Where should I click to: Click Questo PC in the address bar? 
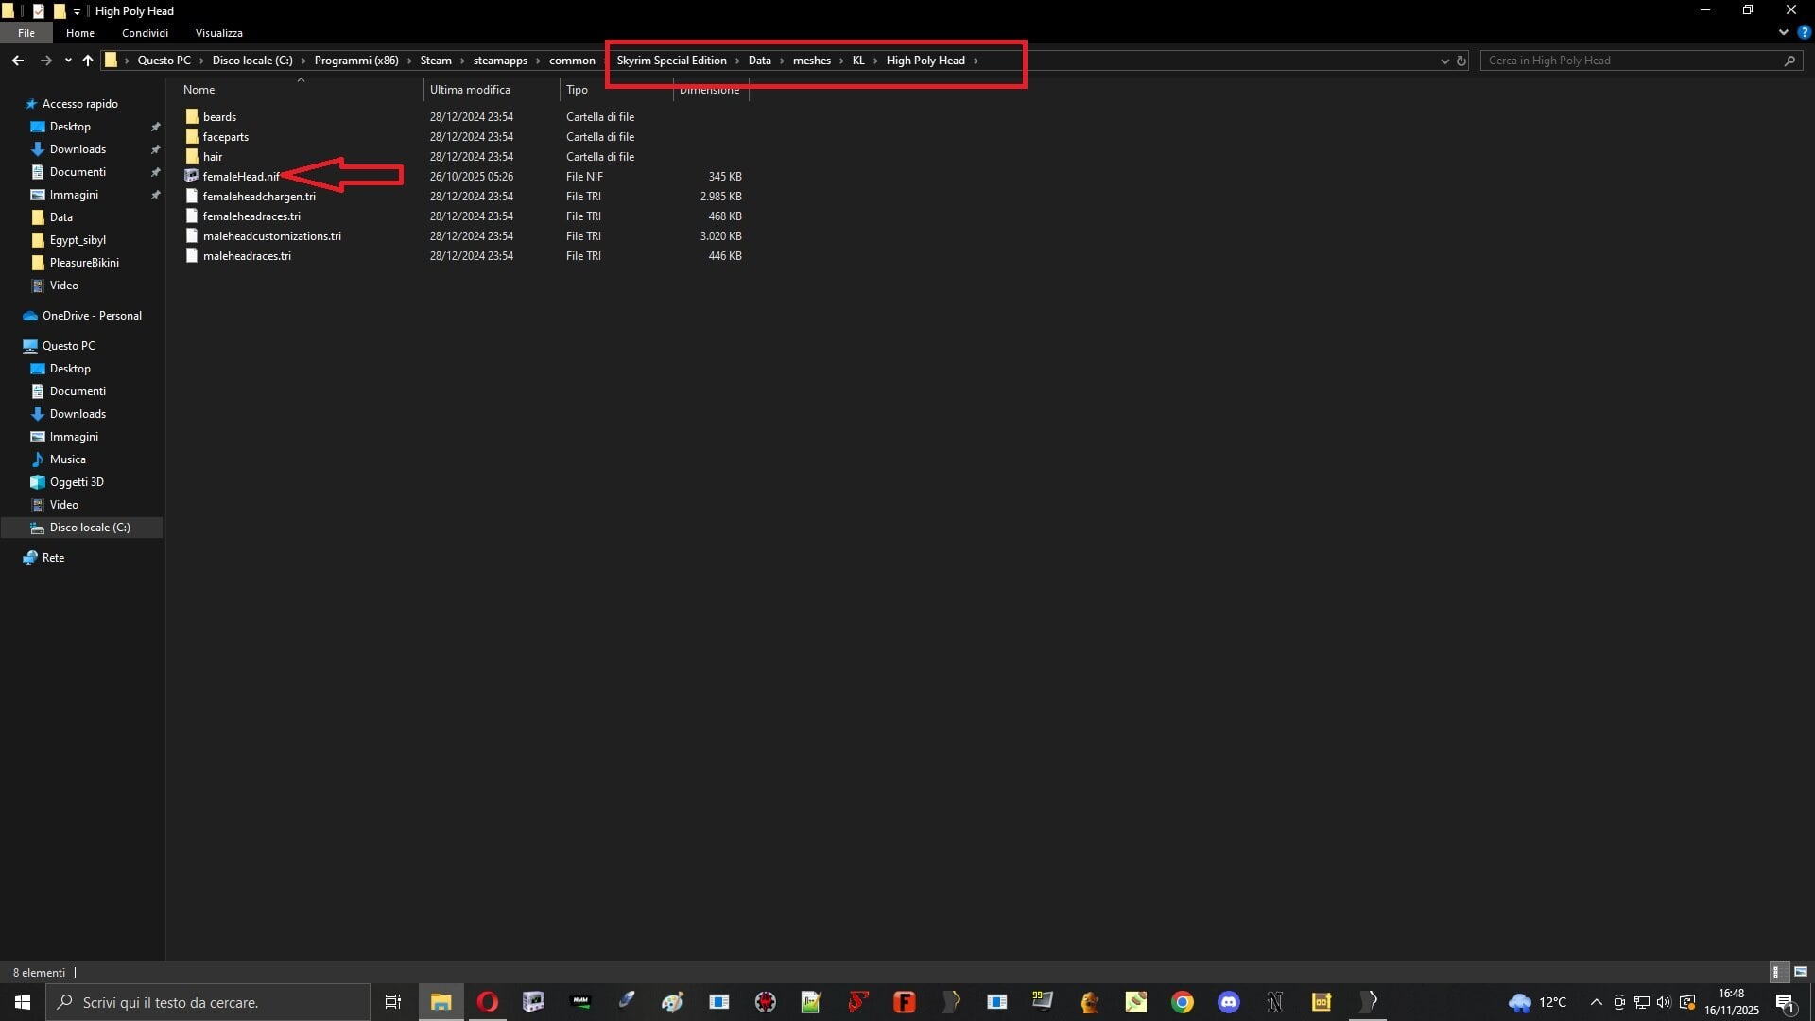tap(164, 61)
